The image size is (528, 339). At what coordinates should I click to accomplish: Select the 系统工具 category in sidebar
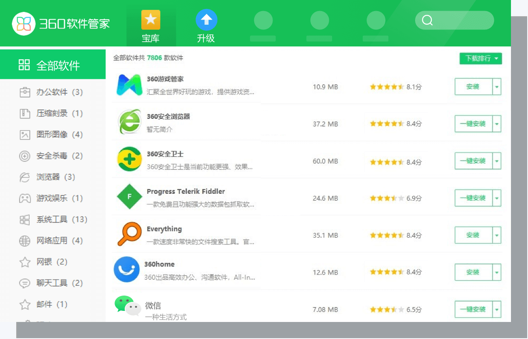click(x=53, y=219)
